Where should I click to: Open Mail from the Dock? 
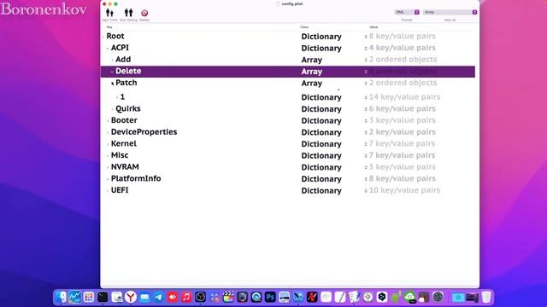144,297
